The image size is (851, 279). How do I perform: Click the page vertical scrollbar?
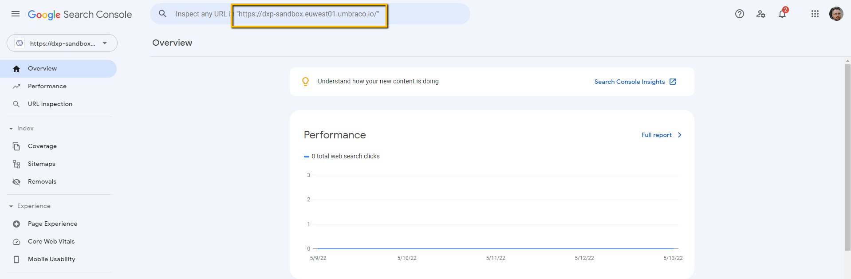tap(847, 157)
